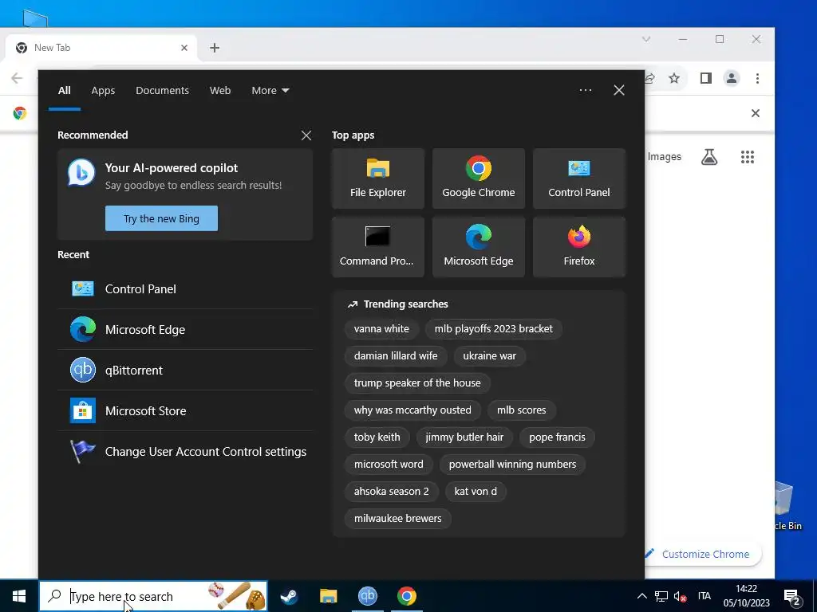Image resolution: width=817 pixels, height=612 pixels.
Task: Select why was mccarthy ousted chip
Action: 412,410
